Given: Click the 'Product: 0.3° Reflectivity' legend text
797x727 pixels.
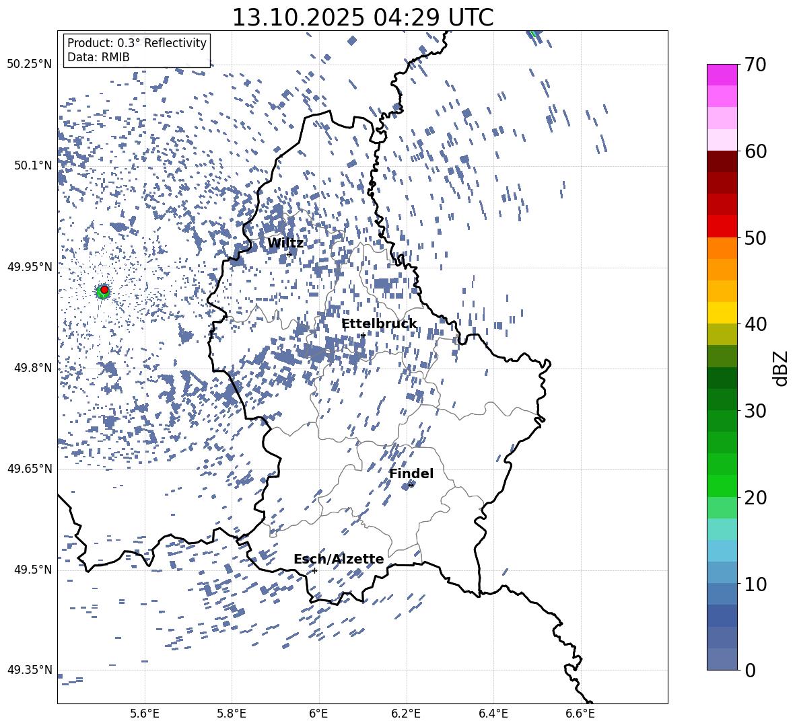Looking at the screenshot, I should click(x=137, y=43).
